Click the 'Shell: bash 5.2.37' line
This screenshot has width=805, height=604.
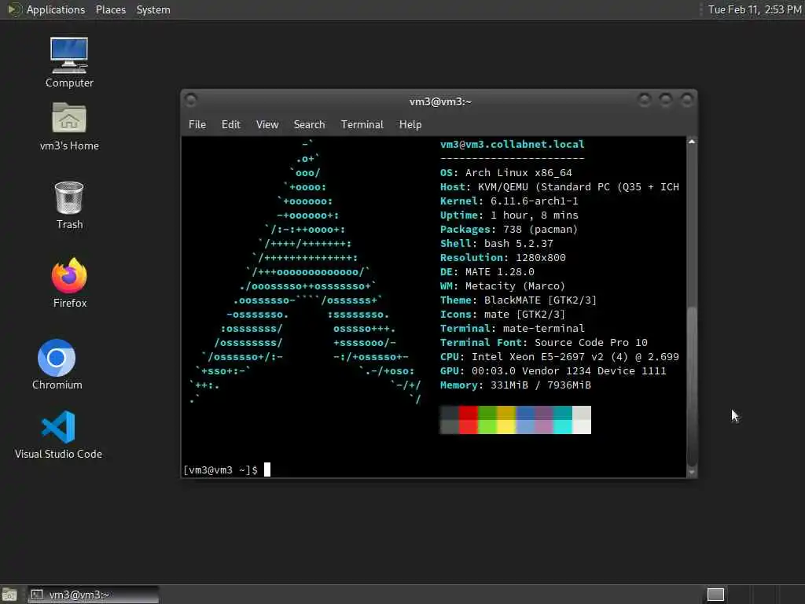[497, 244]
